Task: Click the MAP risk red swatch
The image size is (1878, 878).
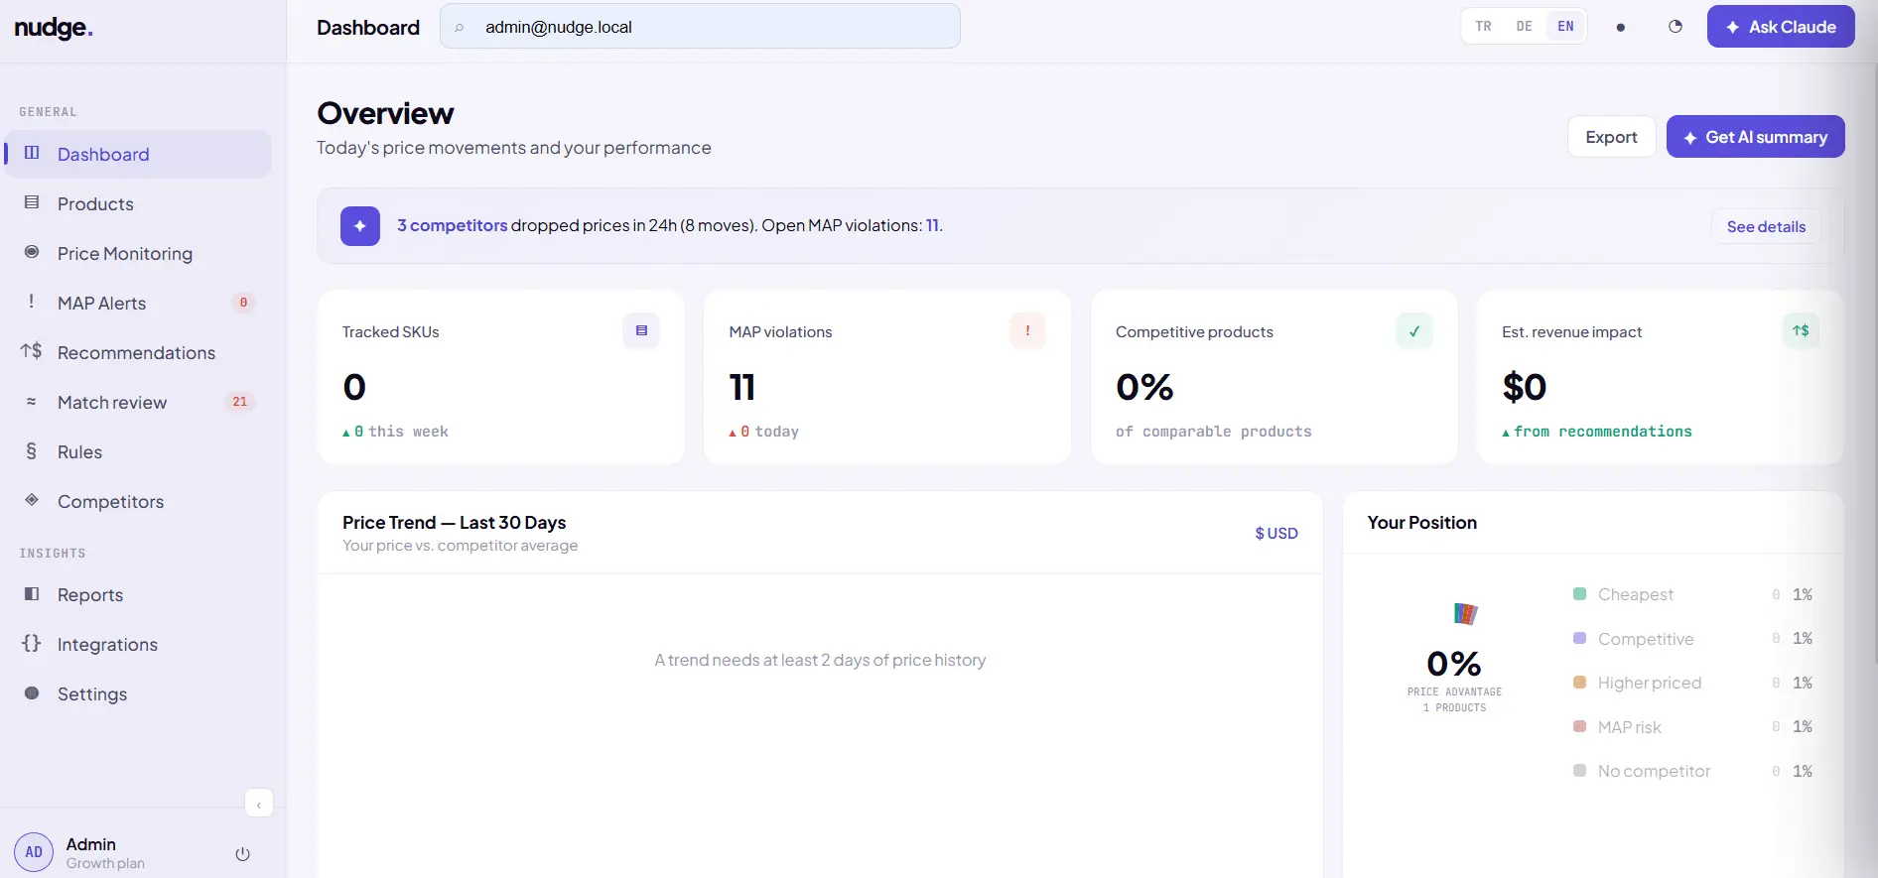Action: [1579, 726]
